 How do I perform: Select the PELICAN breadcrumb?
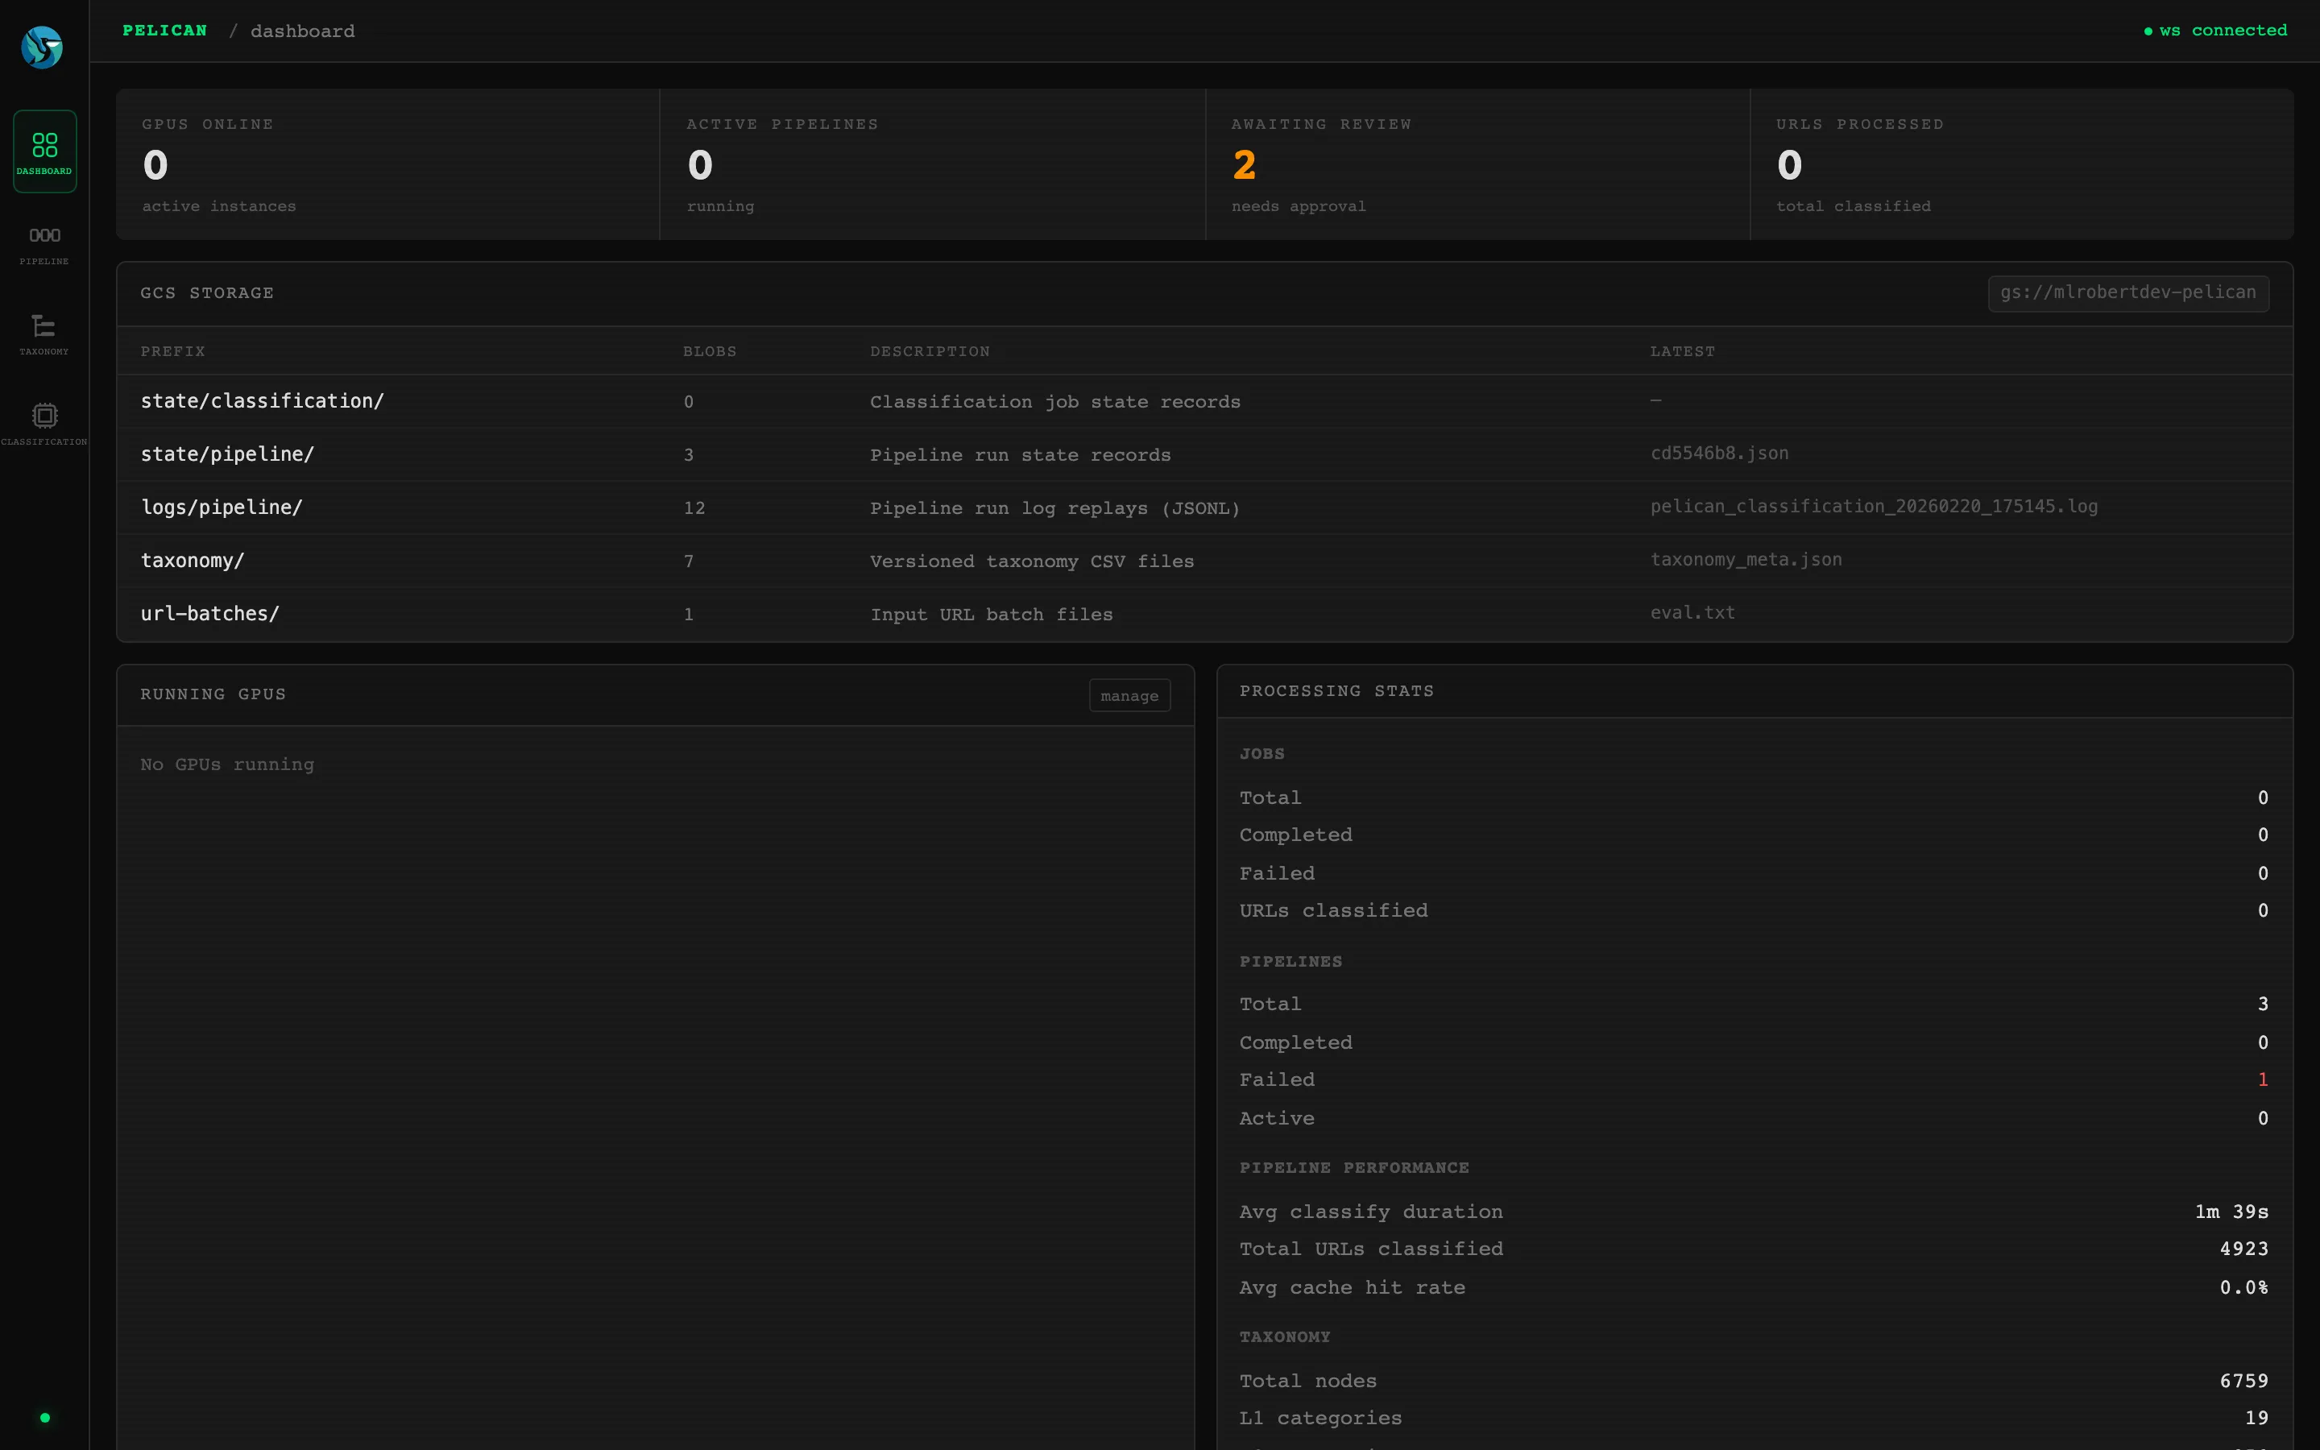point(164,30)
